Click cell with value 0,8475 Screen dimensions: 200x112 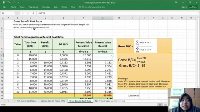(x=63, y=59)
